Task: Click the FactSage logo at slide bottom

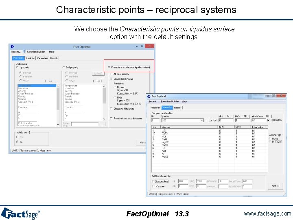Action: click(x=20, y=213)
